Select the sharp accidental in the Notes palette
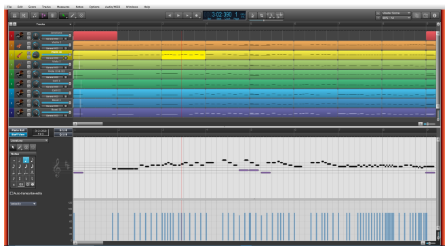This screenshot has width=447, height=250. [x=20, y=179]
